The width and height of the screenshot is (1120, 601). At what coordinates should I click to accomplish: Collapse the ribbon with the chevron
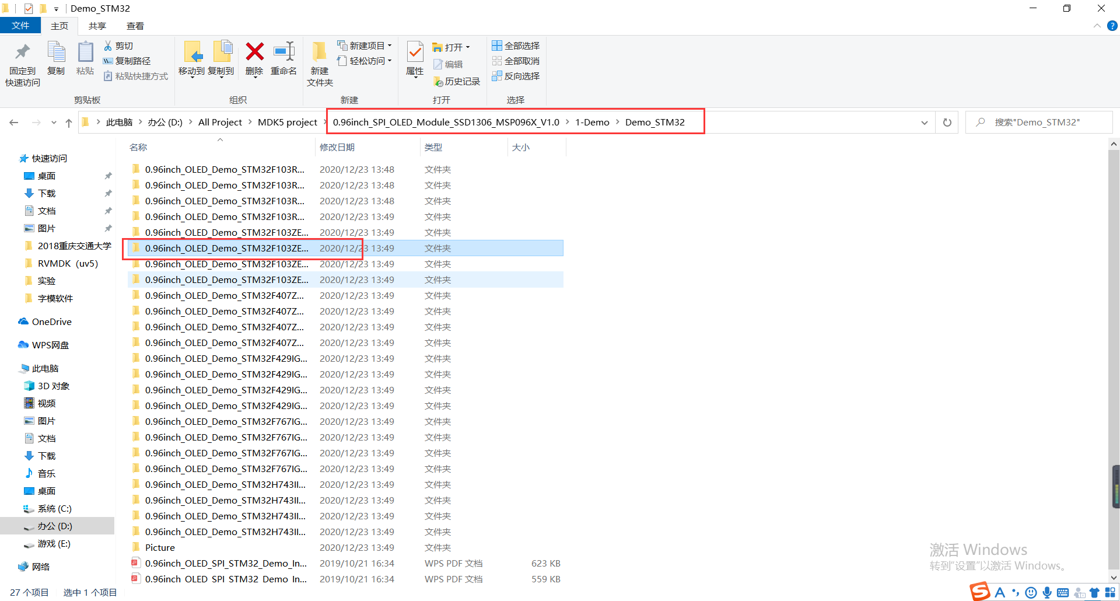(1097, 26)
